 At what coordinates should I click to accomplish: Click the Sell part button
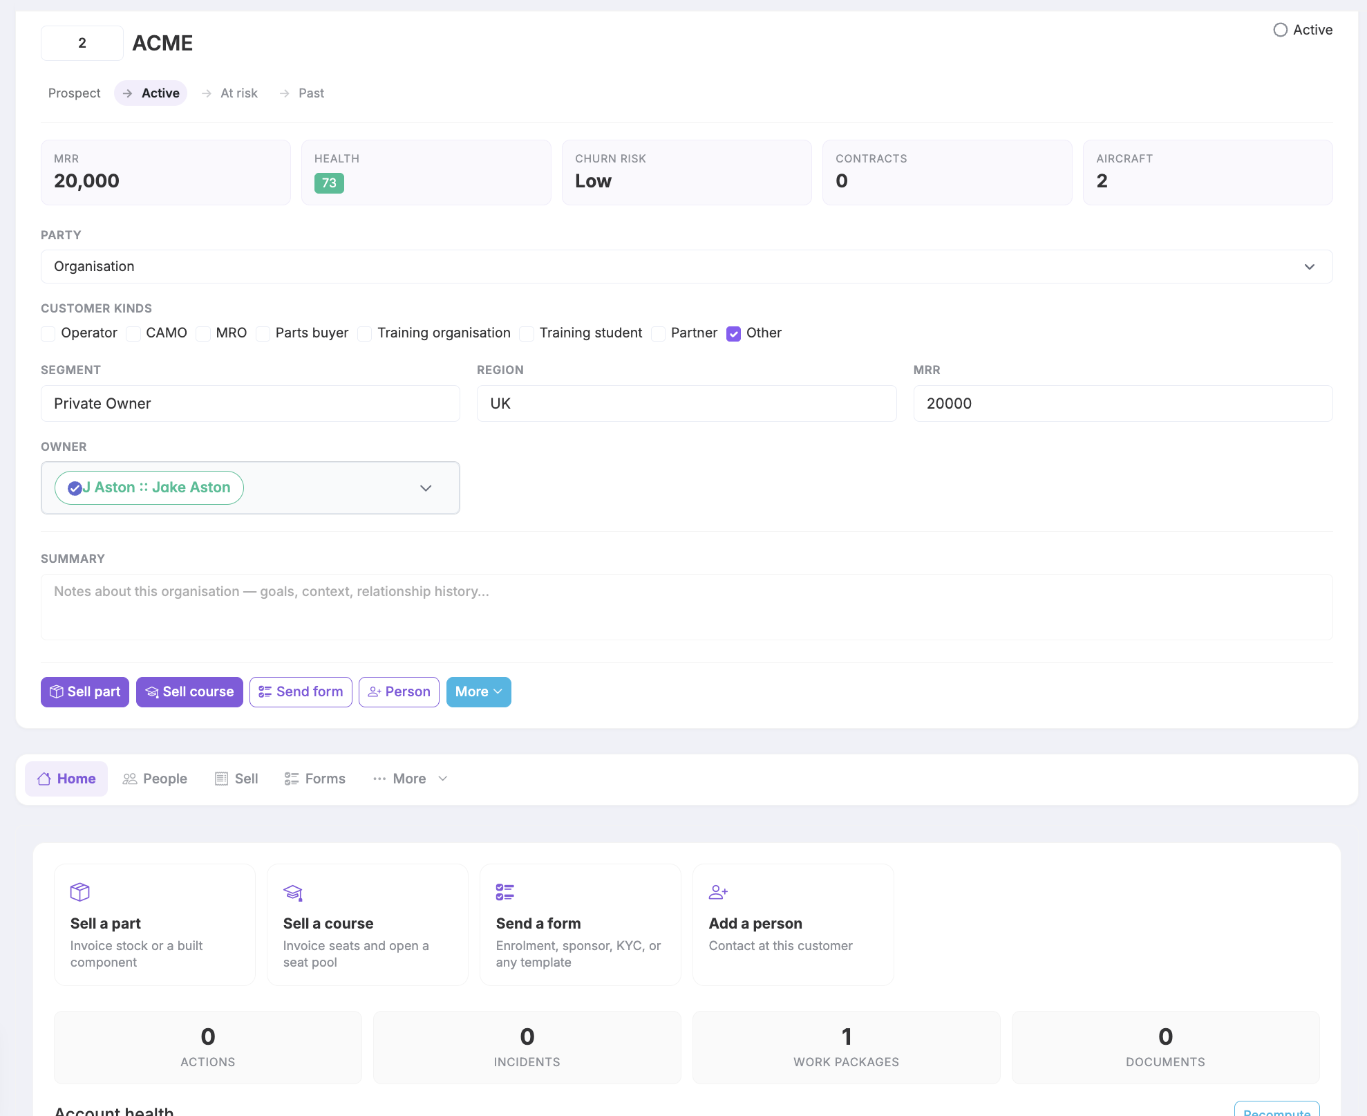click(85, 692)
